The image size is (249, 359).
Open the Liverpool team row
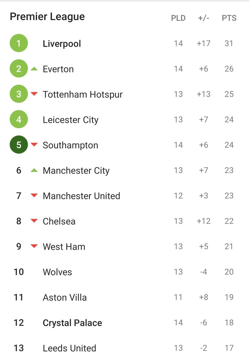pyautogui.click(x=124, y=43)
